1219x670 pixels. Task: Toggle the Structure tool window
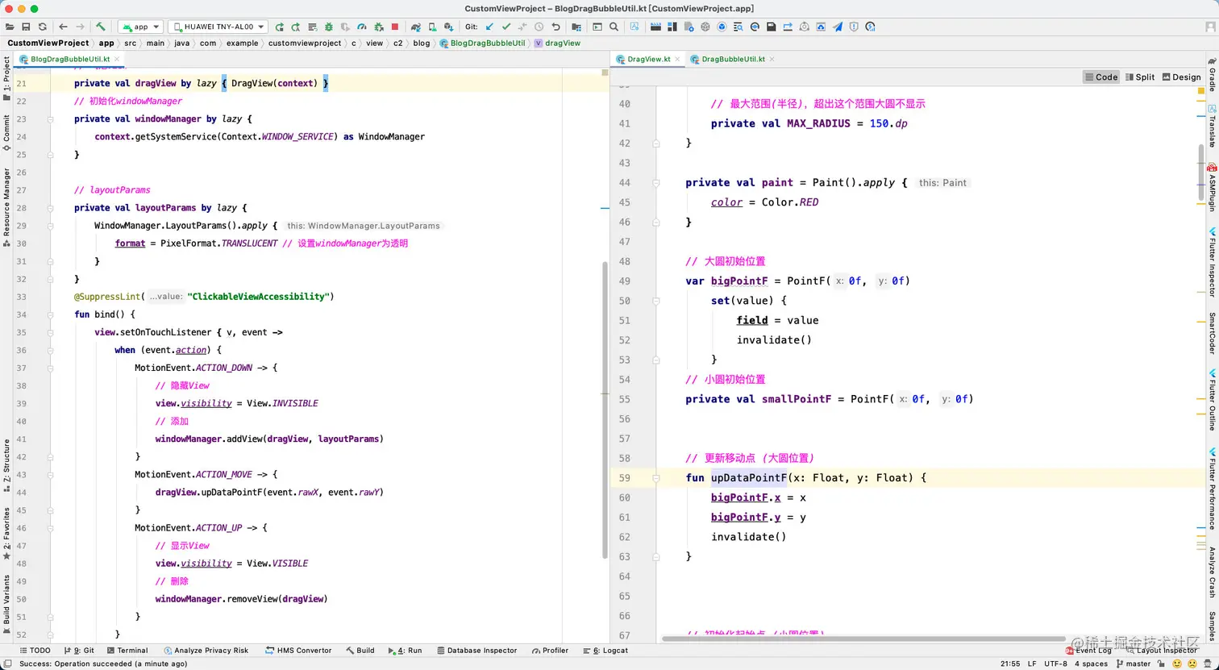[6, 466]
